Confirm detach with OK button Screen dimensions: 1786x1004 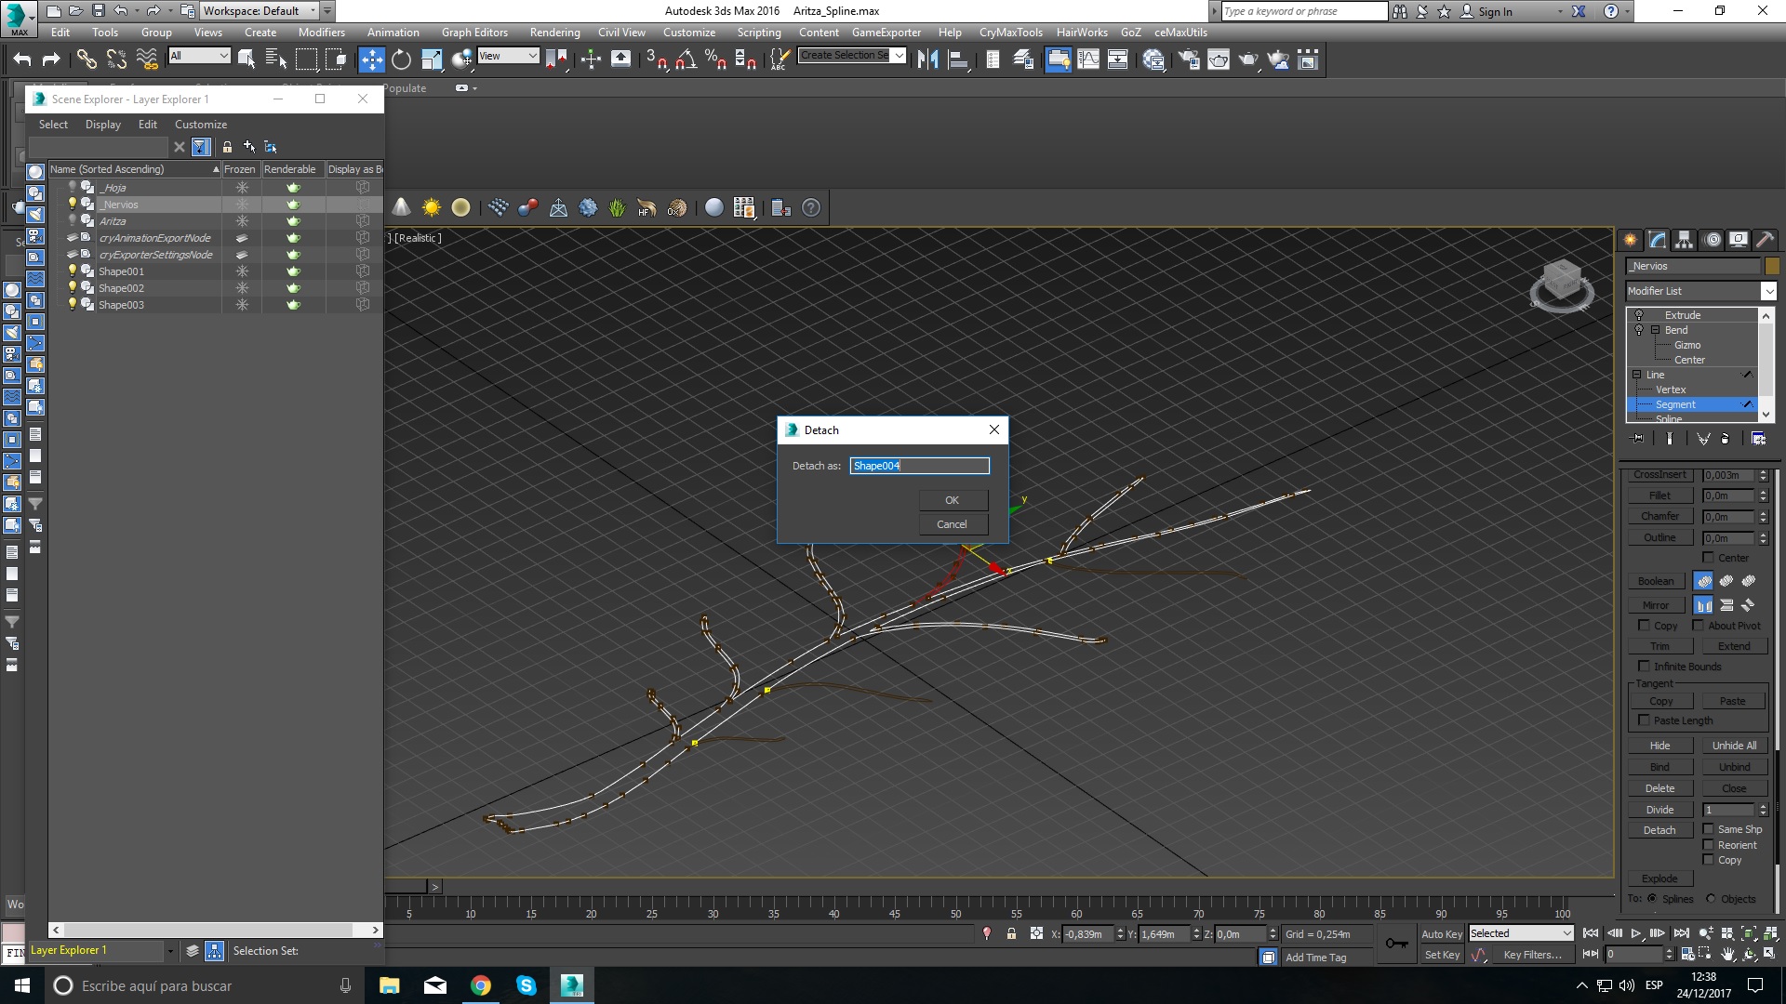point(952,500)
